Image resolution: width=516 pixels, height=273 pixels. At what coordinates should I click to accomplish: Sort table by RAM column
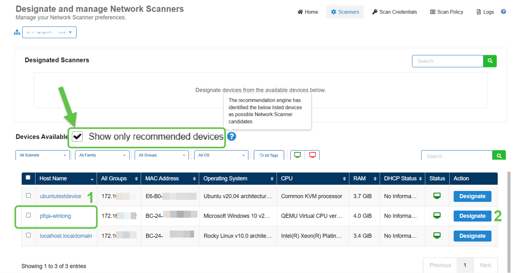tap(364, 178)
